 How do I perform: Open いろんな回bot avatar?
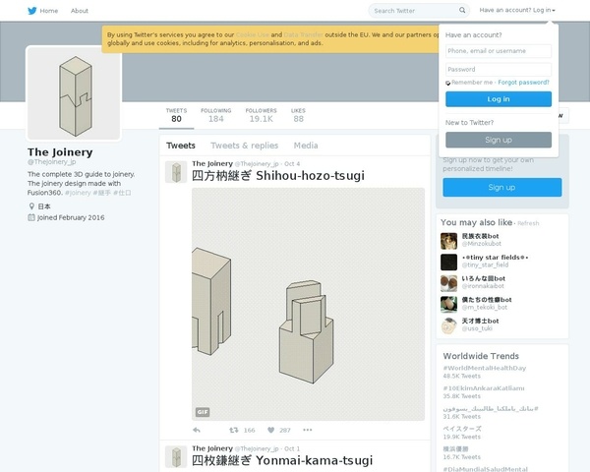point(449,283)
